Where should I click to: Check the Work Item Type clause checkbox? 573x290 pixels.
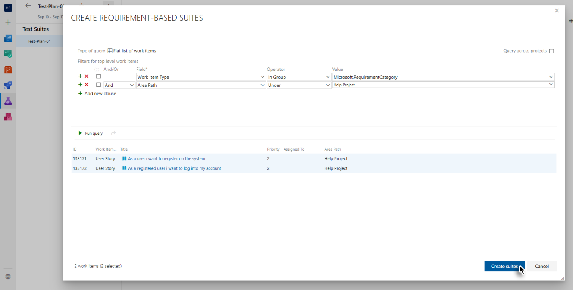(98, 76)
